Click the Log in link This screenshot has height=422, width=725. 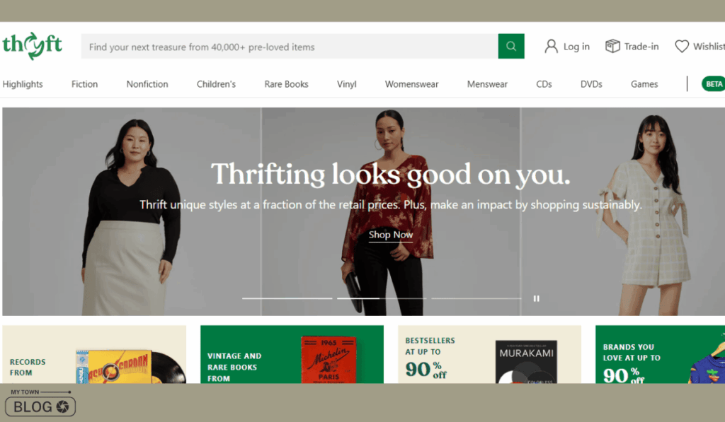tap(576, 46)
